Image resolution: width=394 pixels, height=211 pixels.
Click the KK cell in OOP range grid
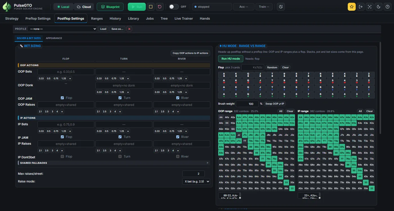pyautogui.click(x=227, y=123)
